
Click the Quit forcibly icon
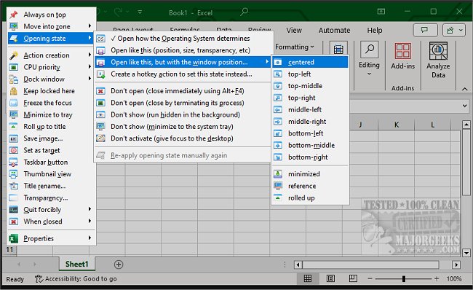coord(14,210)
